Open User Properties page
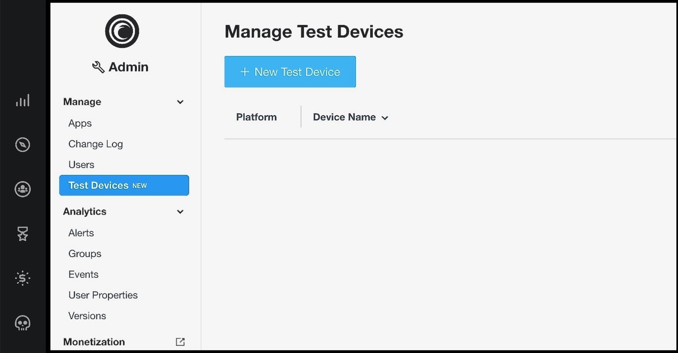The height and width of the screenshot is (353, 678). [x=103, y=295]
